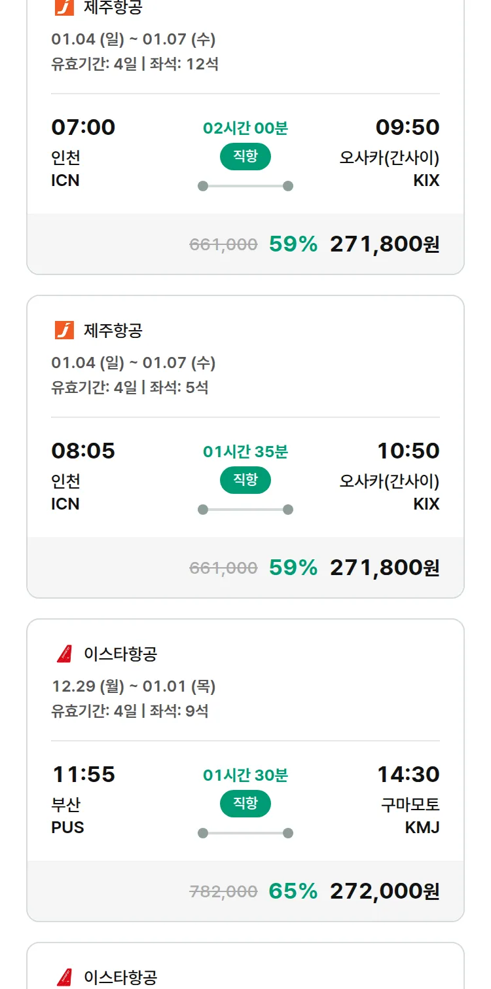Tap the 직항 badge on the Busan–Kumamoto flight
Image resolution: width=491 pixels, height=989 pixels.
[x=245, y=804]
